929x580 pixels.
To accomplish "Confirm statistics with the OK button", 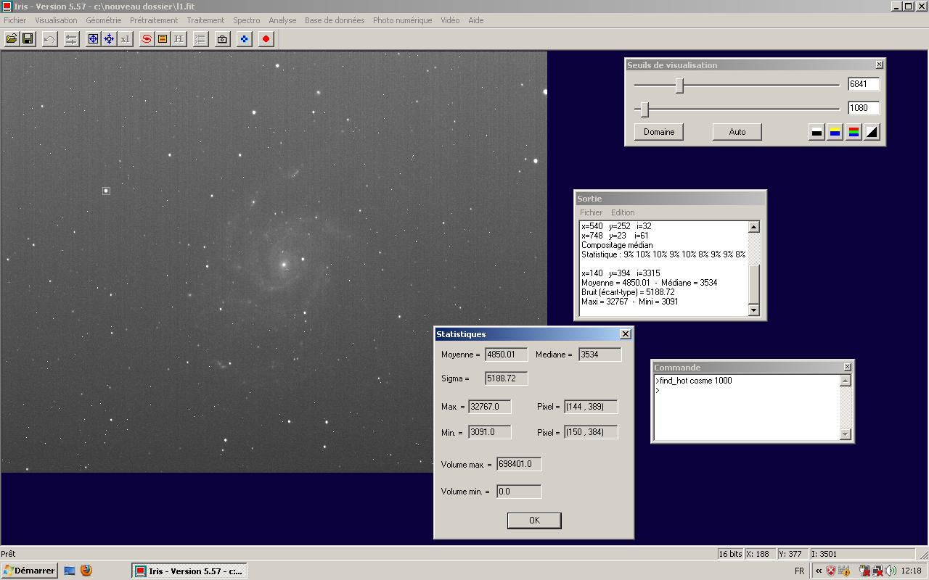I will coord(533,520).
